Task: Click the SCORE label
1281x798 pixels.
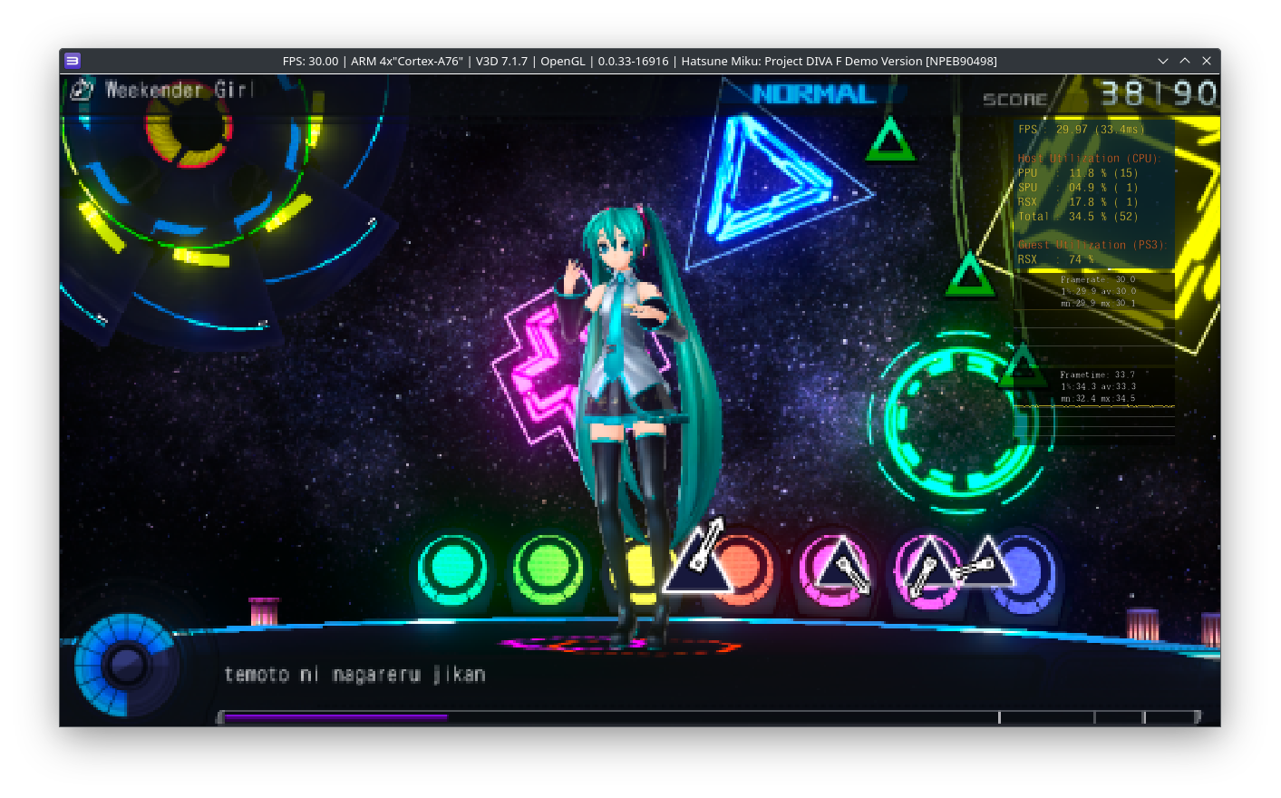Action: 1015,100
